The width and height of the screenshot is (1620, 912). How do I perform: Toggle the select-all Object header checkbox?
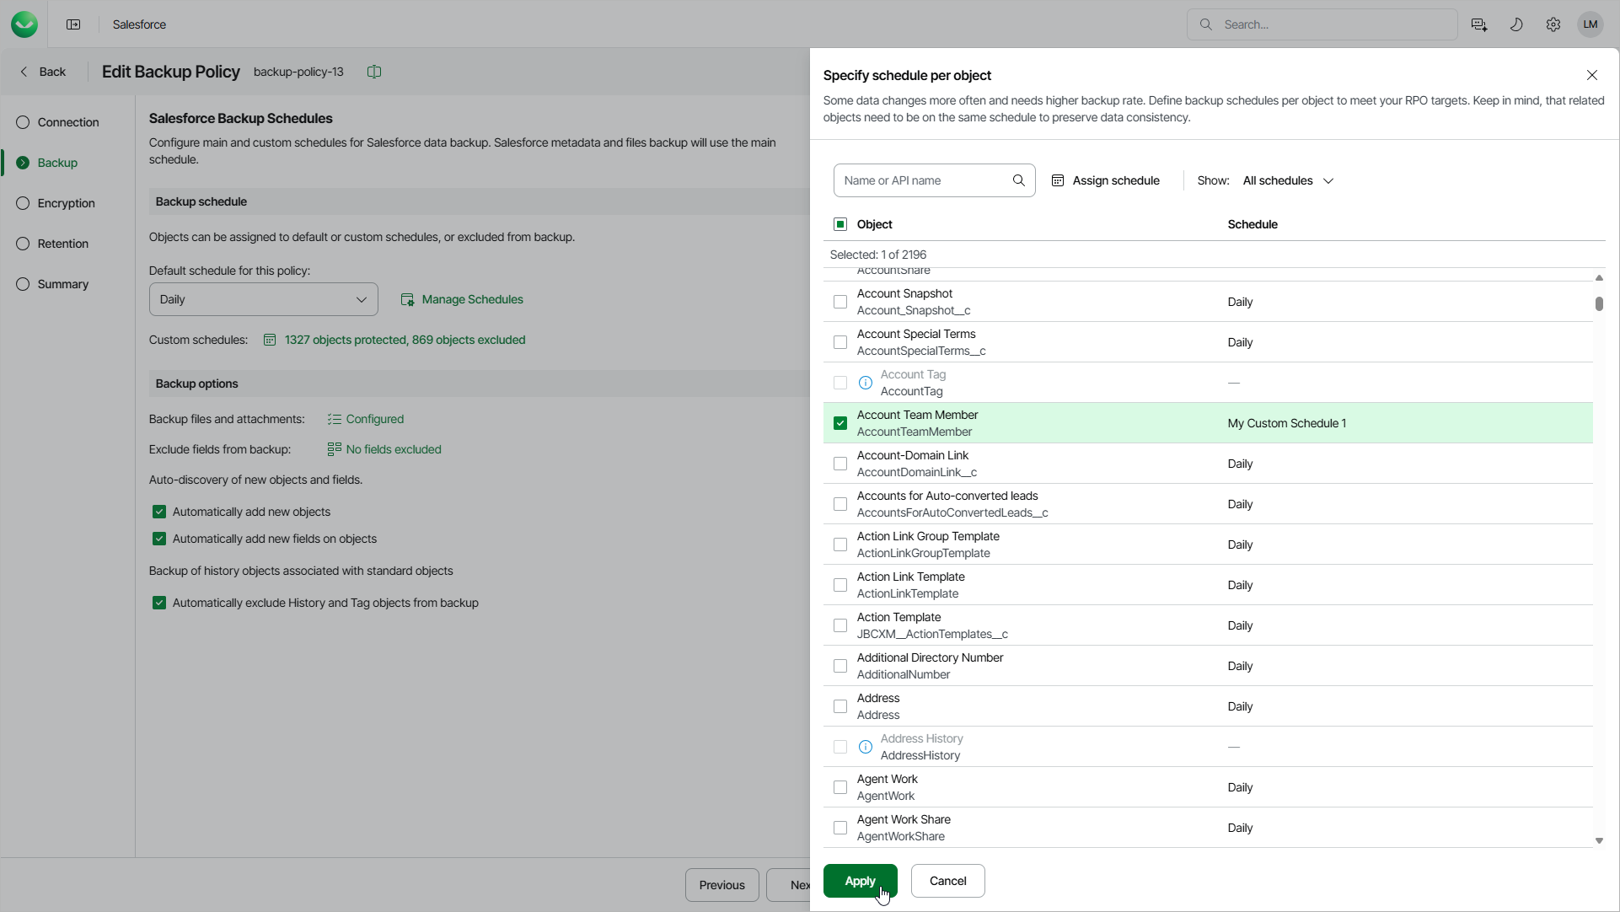coord(840,224)
